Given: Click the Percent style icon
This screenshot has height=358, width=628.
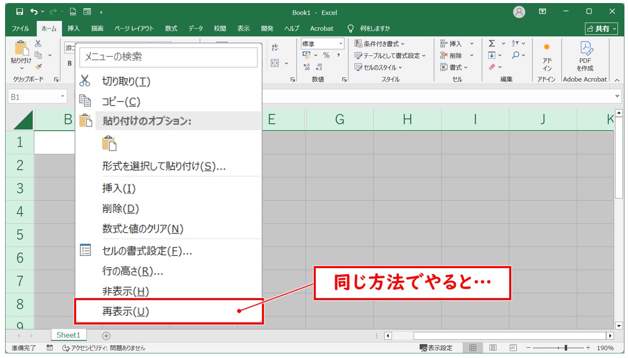Looking at the screenshot, I should [x=326, y=55].
